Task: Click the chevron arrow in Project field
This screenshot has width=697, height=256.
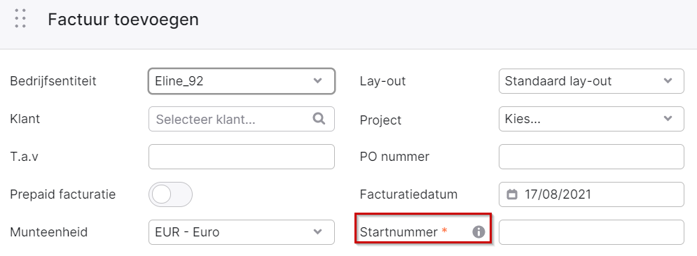Action: click(668, 118)
